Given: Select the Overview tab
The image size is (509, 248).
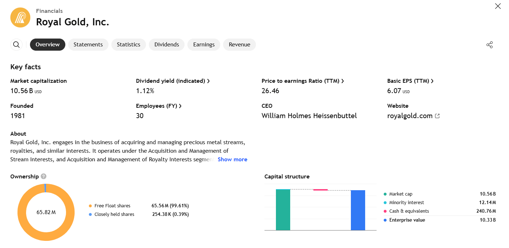Looking at the screenshot, I should [x=47, y=45].
